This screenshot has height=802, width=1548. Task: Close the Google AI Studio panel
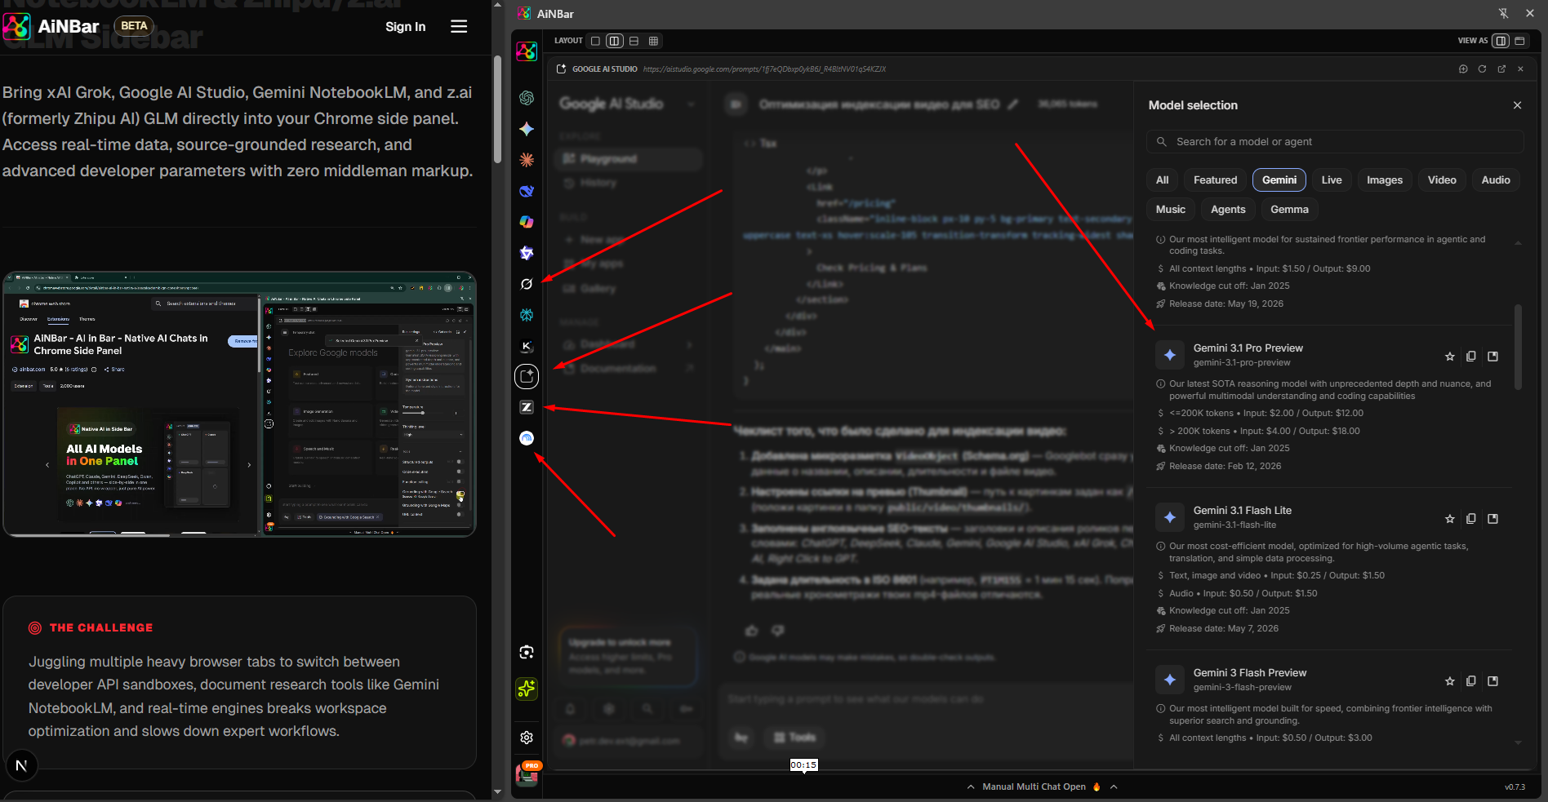[1520, 69]
